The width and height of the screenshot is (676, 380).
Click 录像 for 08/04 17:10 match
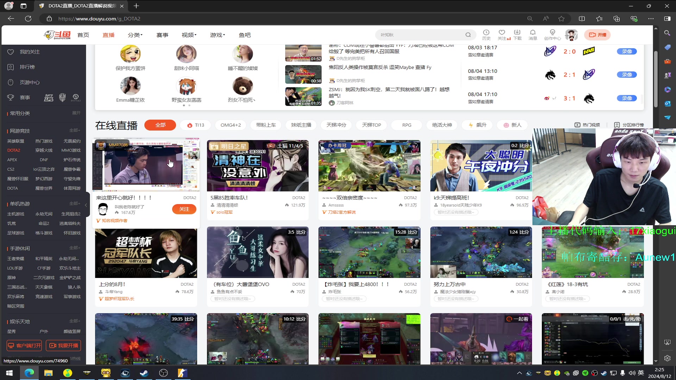[x=627, y=98]
